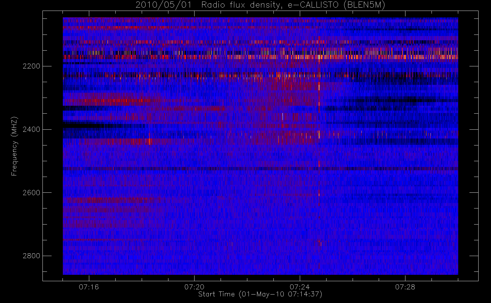Viewport: 491px width, 303px height.
Task: Click the 07:20 time tick label
Action: pyautogui.click(x=195, y=287)
